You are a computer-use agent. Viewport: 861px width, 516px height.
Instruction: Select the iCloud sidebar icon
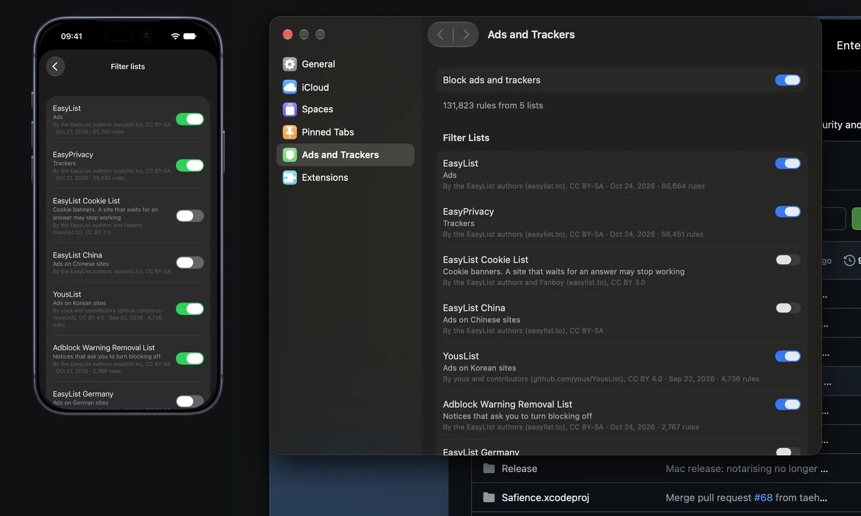point(290,87)
